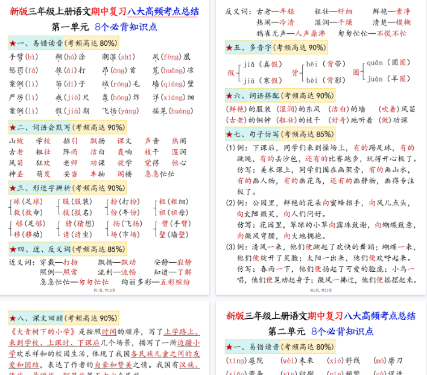The height and width of the screenshot is (375, 427).
Task: Click the red star before 七、句子仿写
Action: point(229,134)
